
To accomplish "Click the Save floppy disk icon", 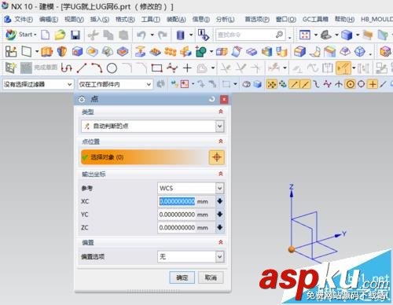I will click(x=75, y=35).
